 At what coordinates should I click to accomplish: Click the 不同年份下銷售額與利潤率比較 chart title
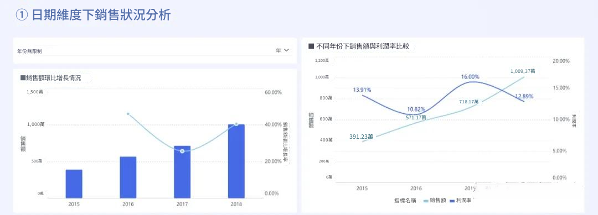tap(358, 46)
